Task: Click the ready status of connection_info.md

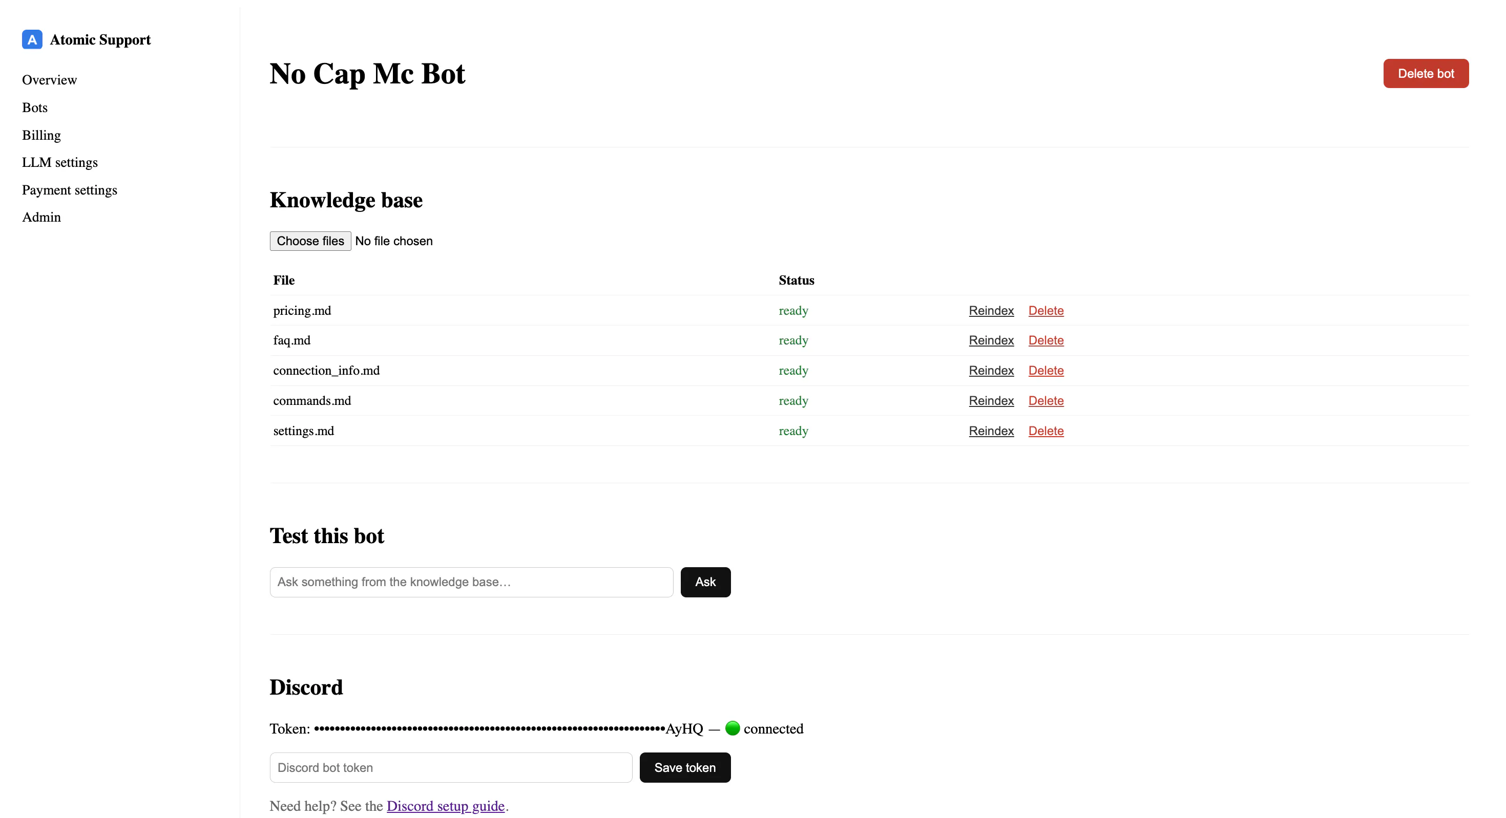Action: click(793, 371)
